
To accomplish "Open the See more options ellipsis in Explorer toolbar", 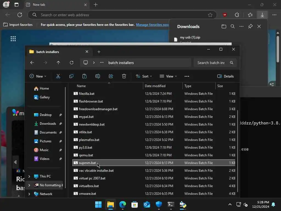I will click(x=187, y=76).
